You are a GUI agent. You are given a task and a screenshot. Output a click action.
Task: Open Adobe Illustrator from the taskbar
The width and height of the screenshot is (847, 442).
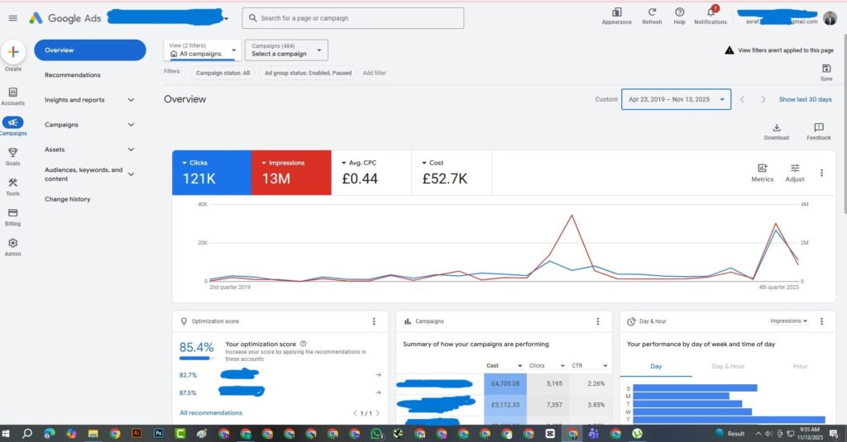click(x=136, y=433)
